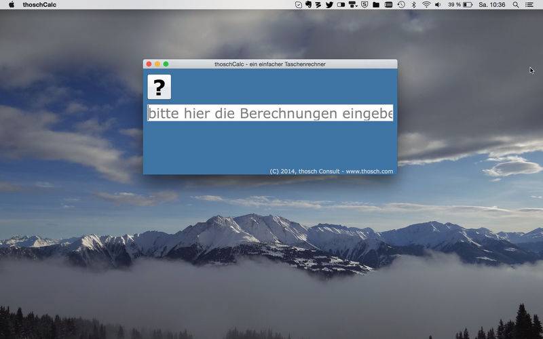Open the Twitter bird menu bar icon
Viewport: 543px width, 339px height.
pos(329,5)
